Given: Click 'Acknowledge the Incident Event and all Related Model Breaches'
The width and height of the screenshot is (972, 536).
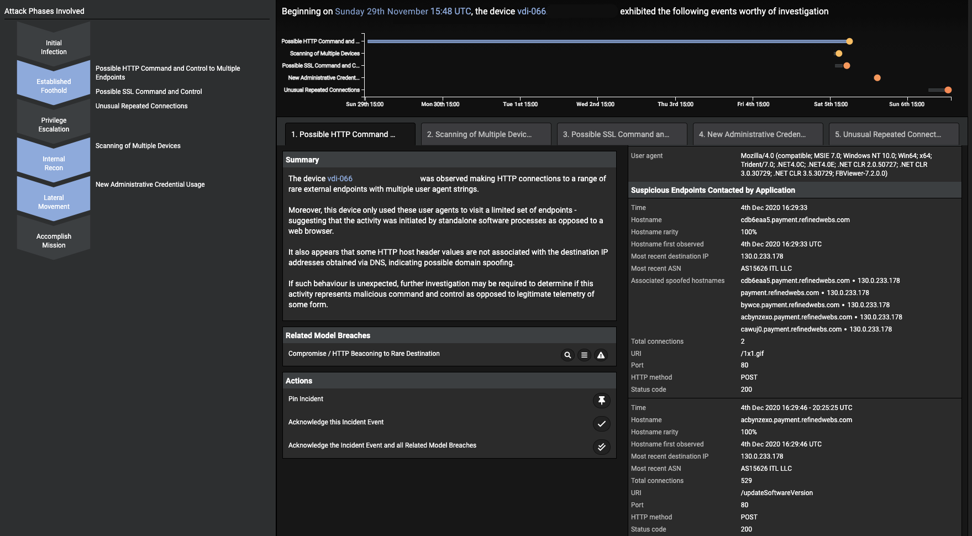Looking at the screenshot, I should pos(382,445).
